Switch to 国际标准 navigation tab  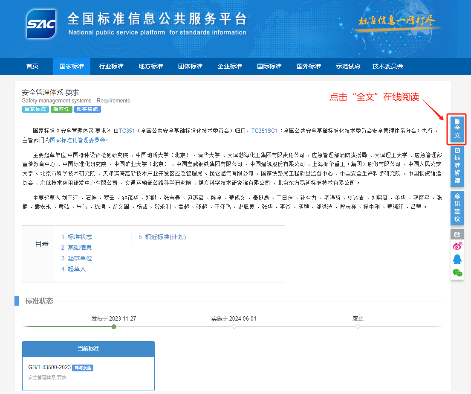269,66
